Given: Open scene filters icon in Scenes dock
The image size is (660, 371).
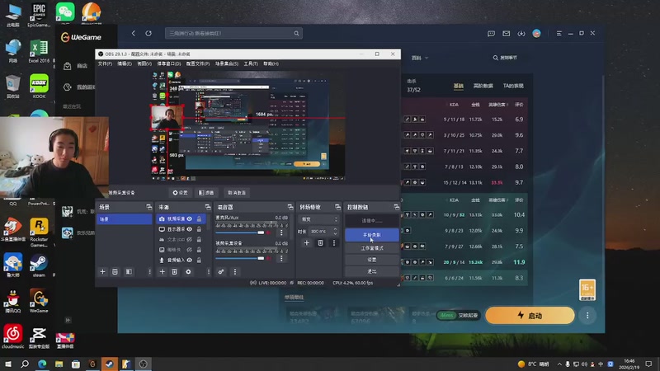Looking at the screenshot, I should [129, 272].
